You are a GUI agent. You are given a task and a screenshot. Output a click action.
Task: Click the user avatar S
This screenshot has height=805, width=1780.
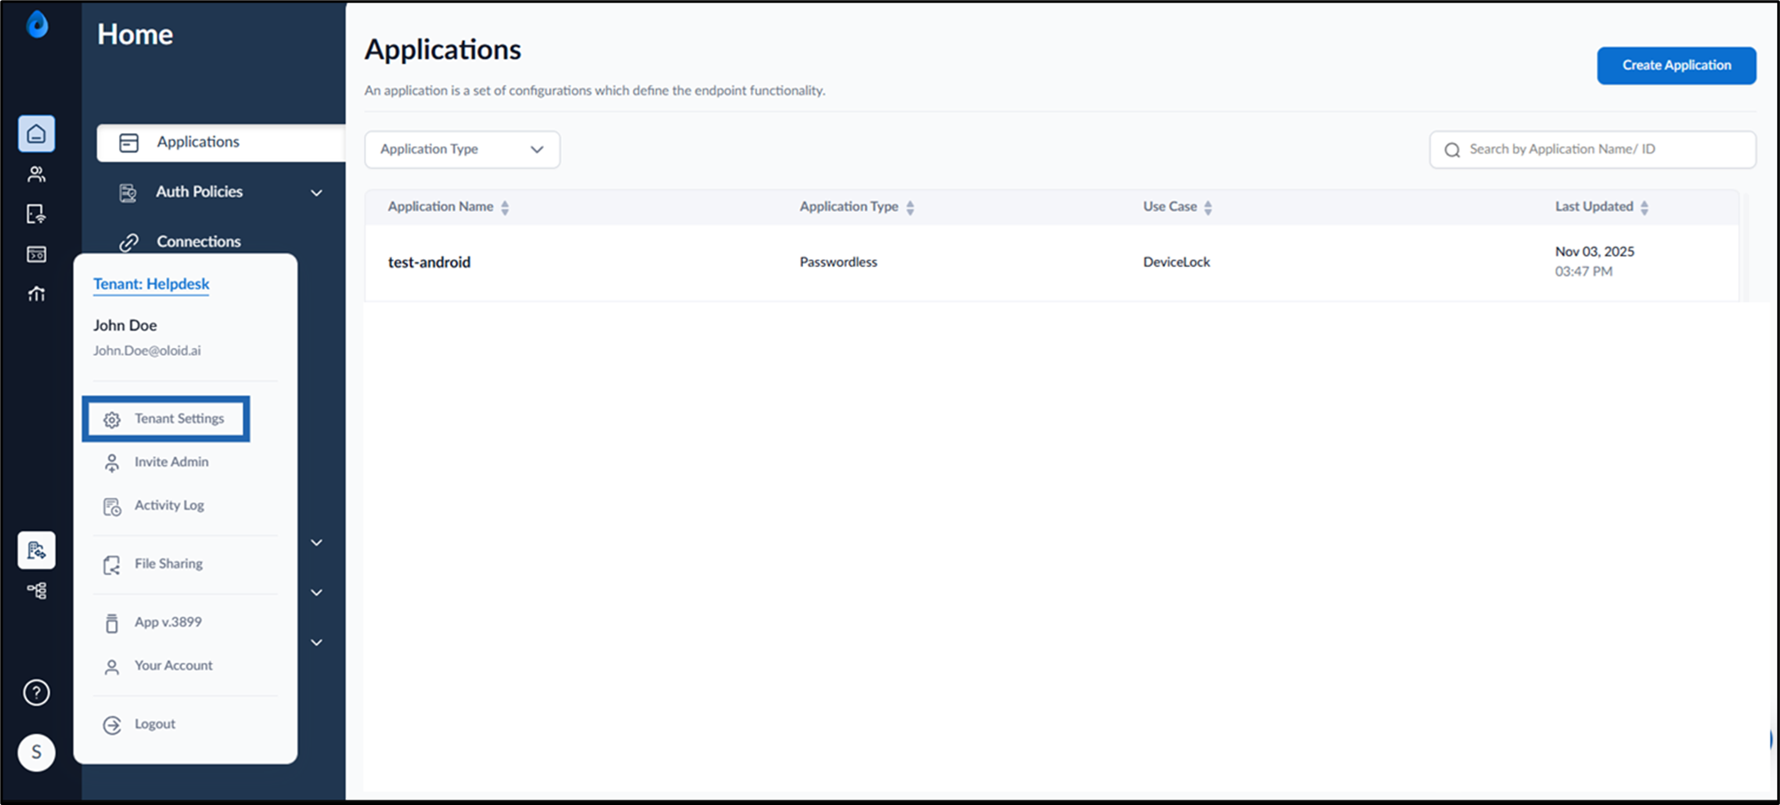[x=36, y=753]
